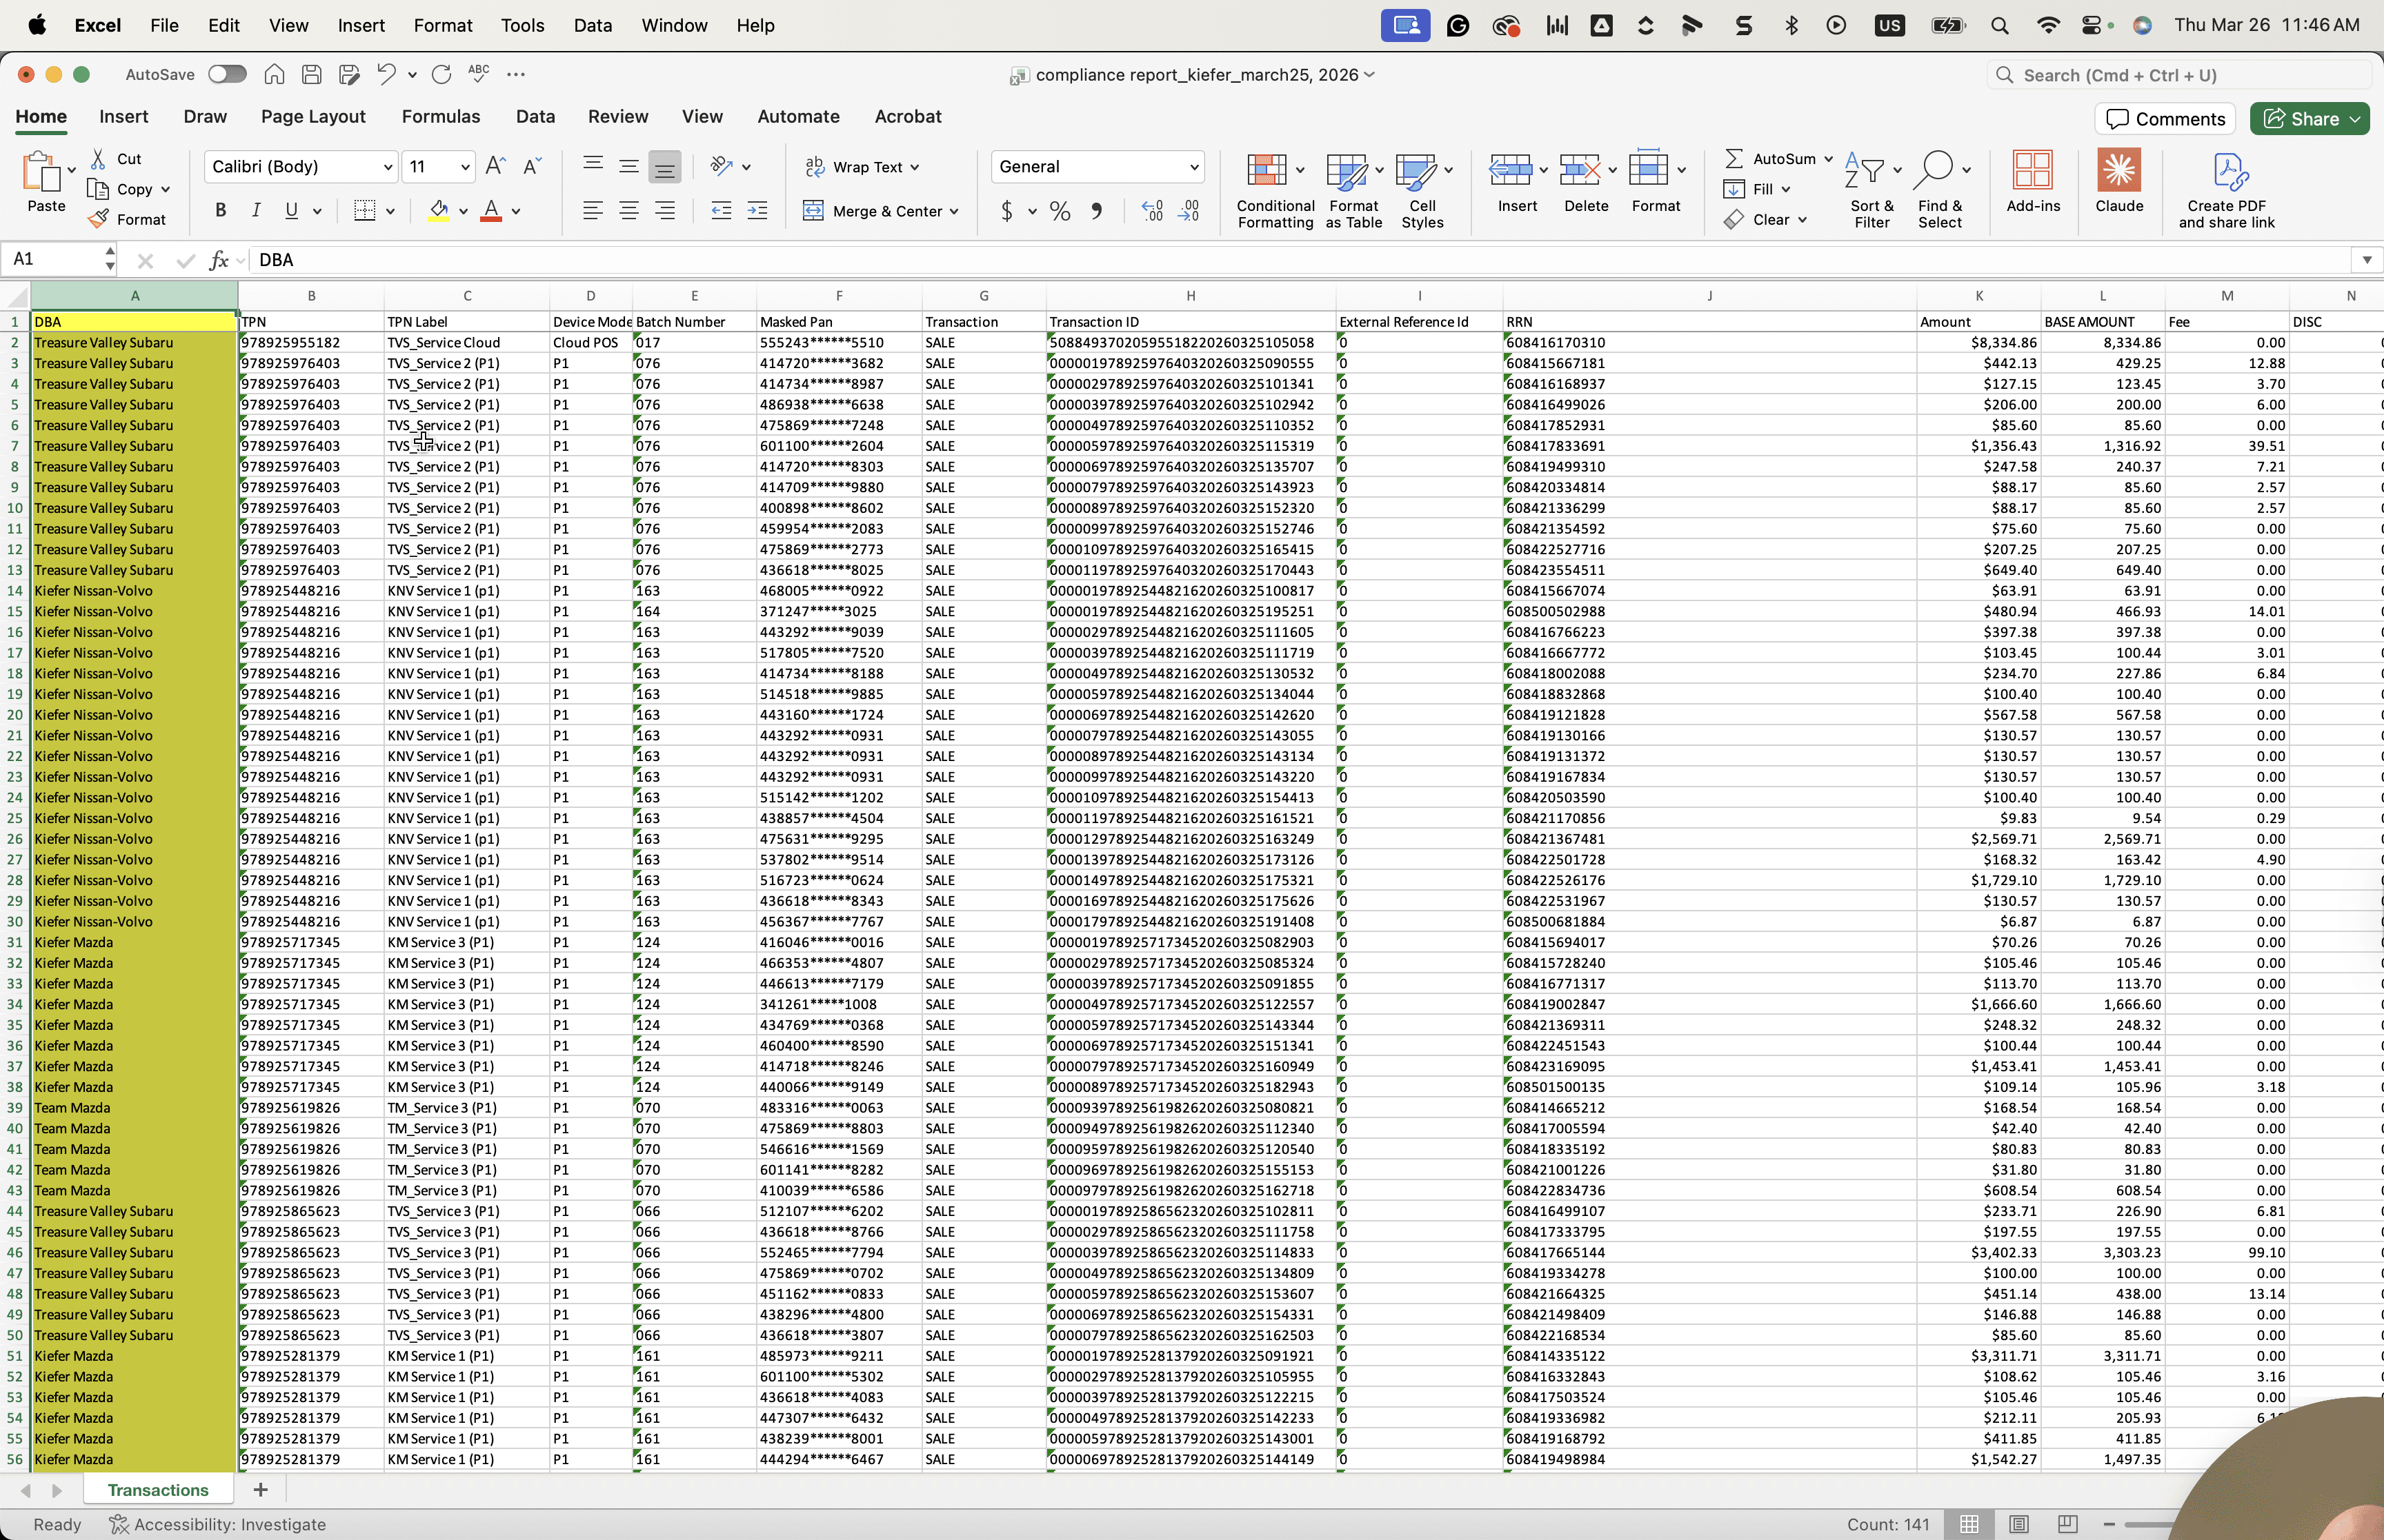Open the Data menu in menu bar
This screenshot has width=2384, height=1540.
coord(593,25)
